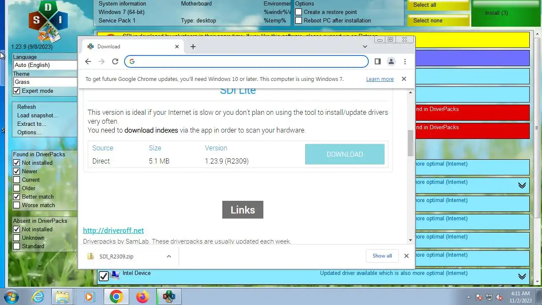The width and height of the screenshot is (542, 305).
Task: Open Options... in SDI
Action: coord(29,132)
